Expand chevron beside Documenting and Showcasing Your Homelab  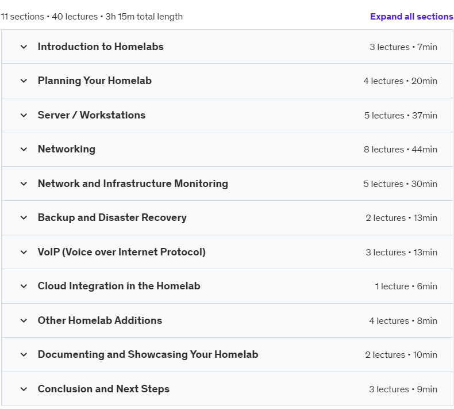click(24, 354)
